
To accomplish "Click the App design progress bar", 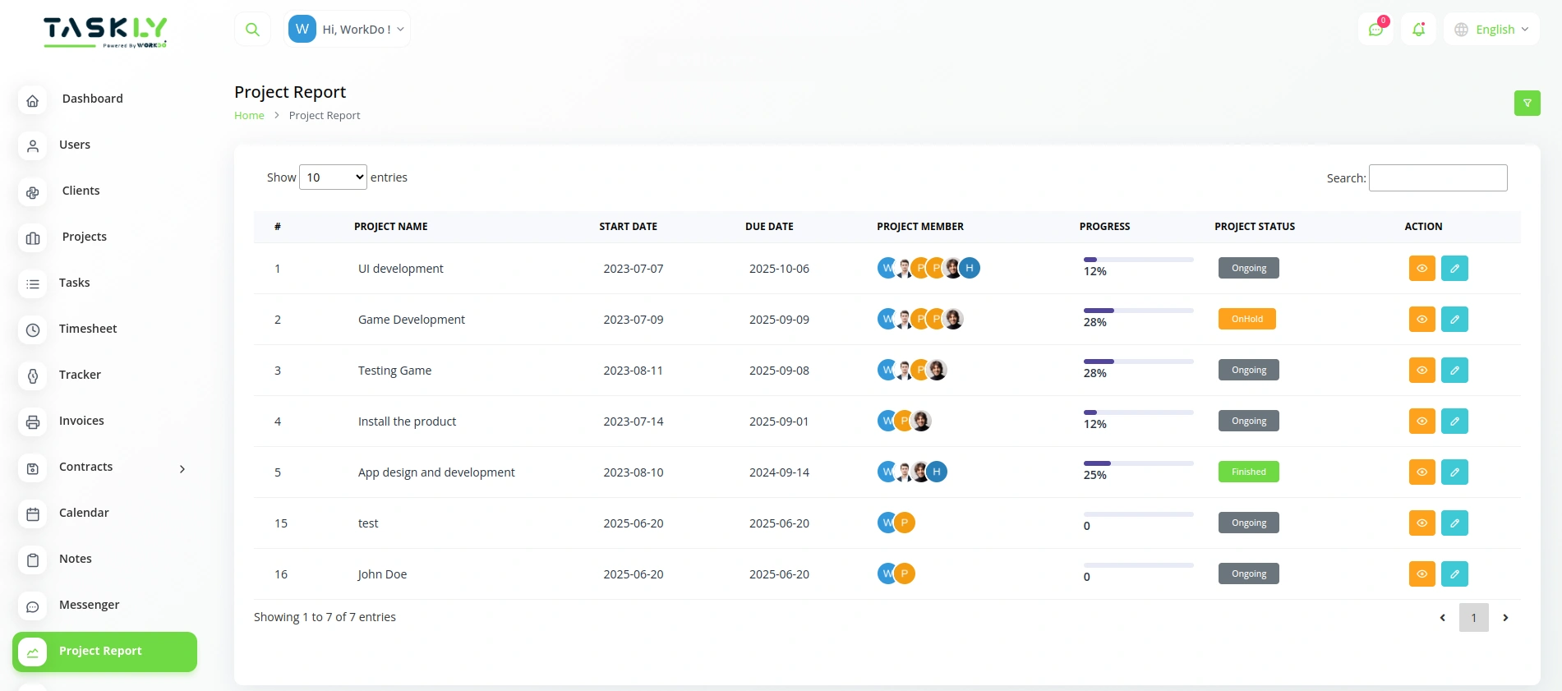I will [1138, 463].
